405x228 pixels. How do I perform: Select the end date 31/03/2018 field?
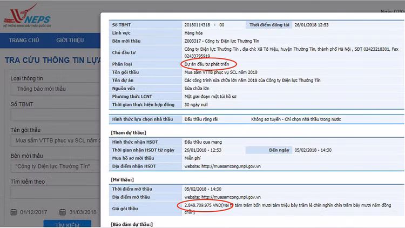point(84,211)
